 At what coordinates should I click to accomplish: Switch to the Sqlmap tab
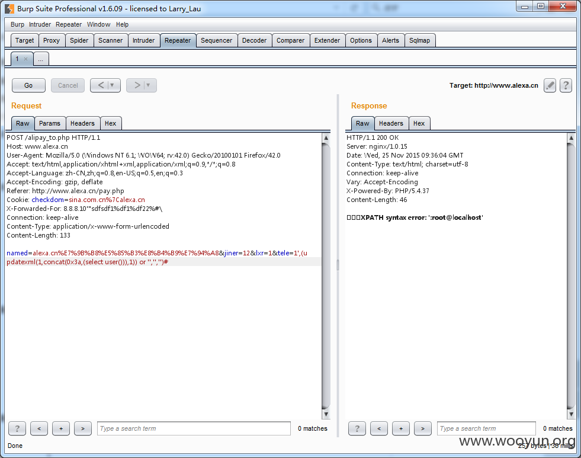pos(419,40)
